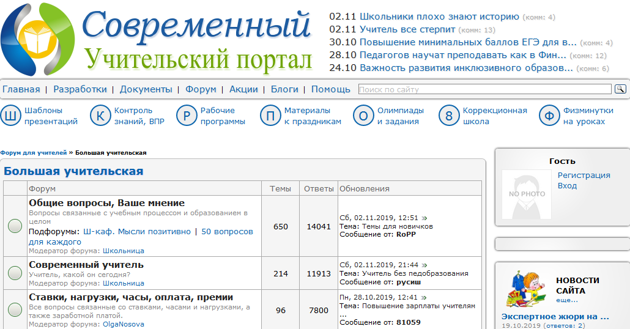
Task: Go to Разработки in the navigation bar
Action: point(80,89)
